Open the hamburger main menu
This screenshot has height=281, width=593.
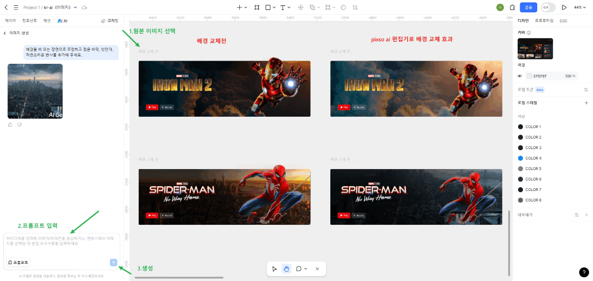click(16, 8)
